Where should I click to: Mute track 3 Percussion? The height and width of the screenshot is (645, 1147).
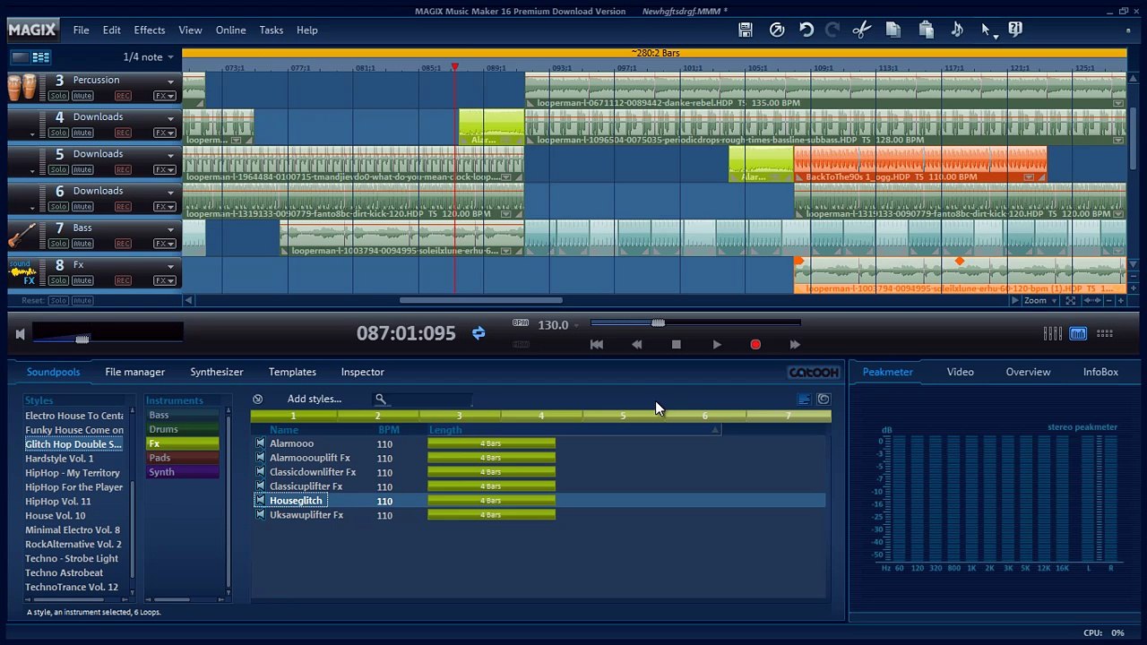(x=82, y=96)
